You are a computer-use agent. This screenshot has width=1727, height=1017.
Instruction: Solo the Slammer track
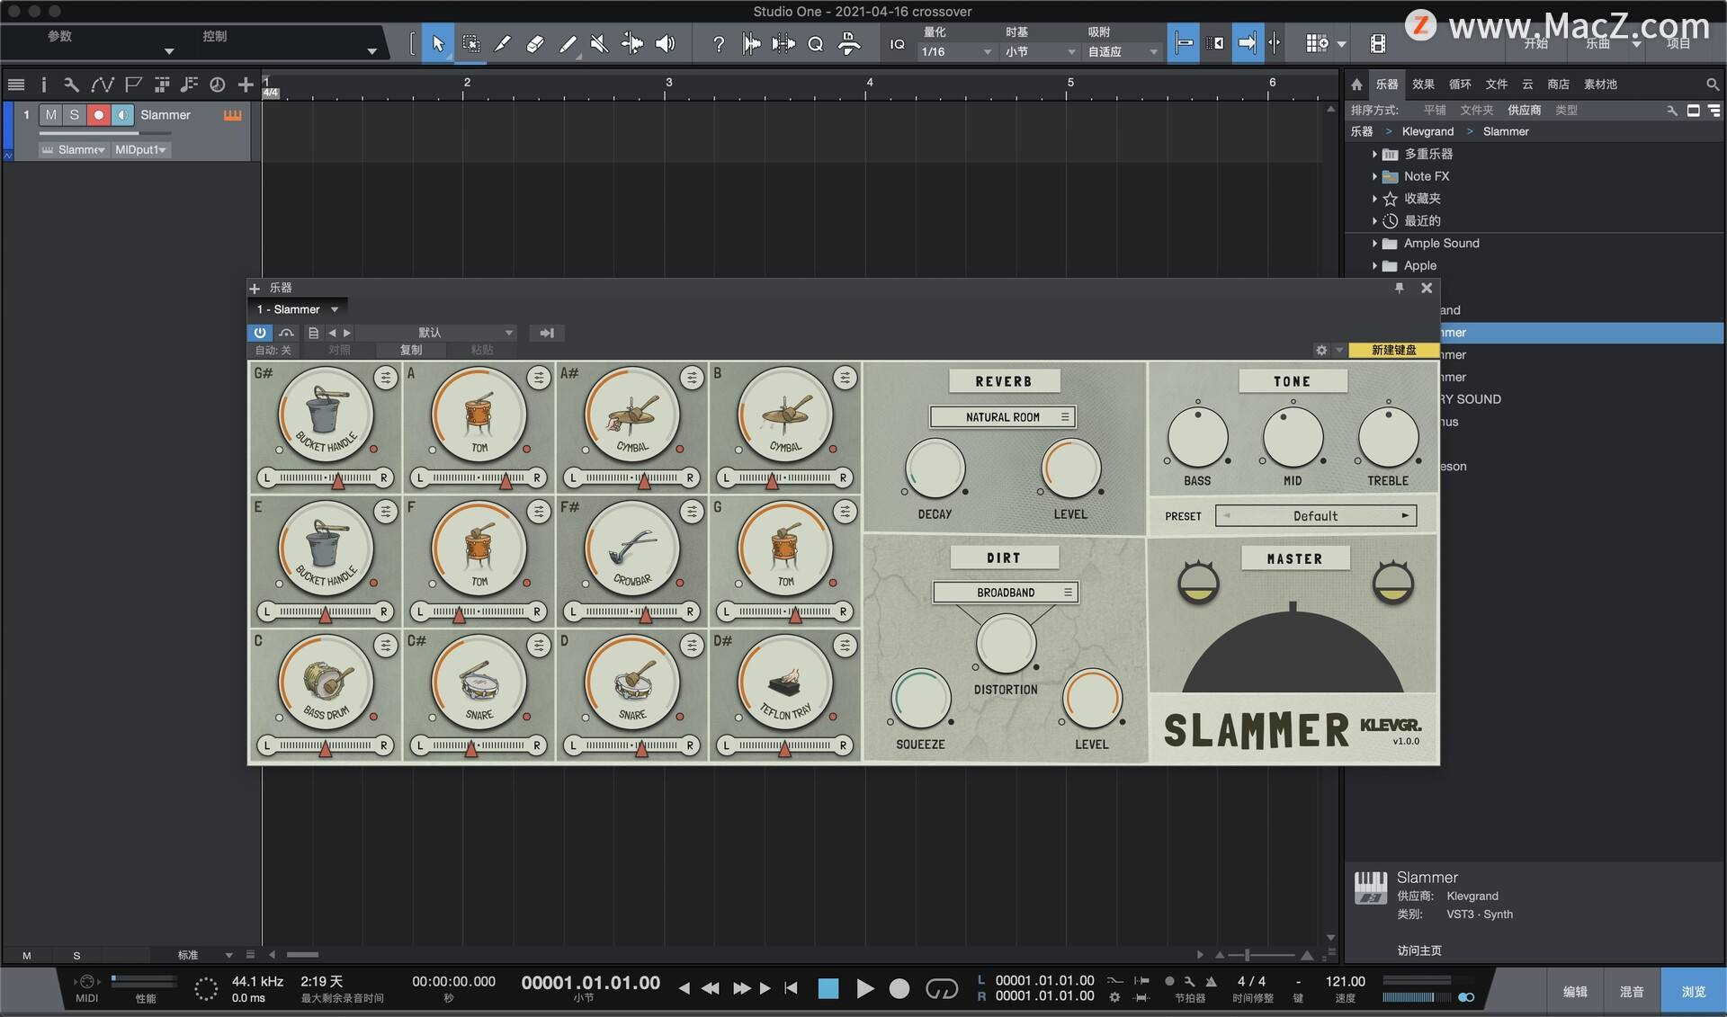click(x=75, y=115)
